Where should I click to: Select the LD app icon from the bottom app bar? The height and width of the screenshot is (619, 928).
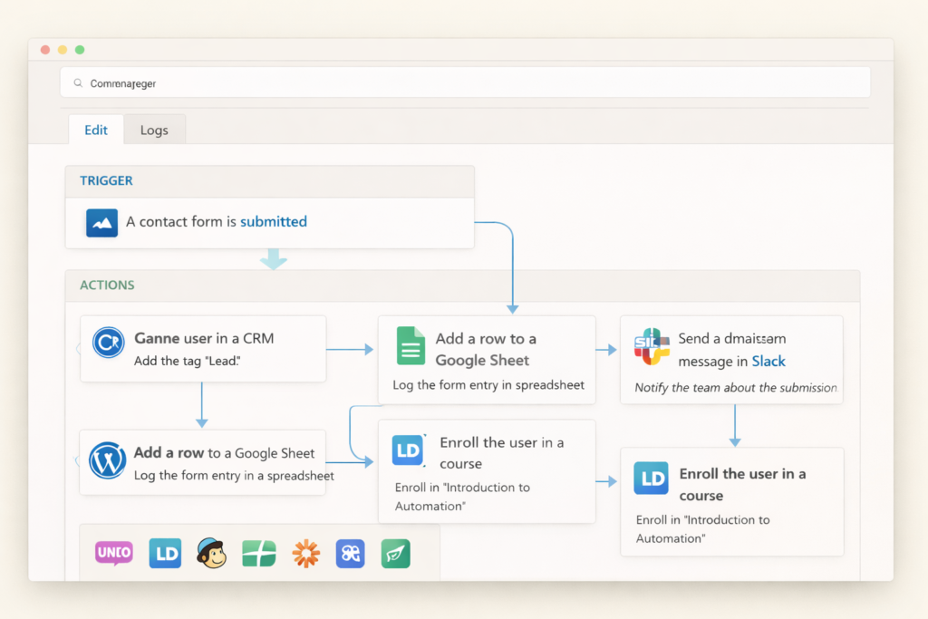point(165,554)
